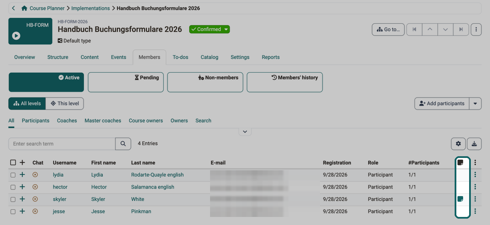Viewport: 490px width, 225px height.
Task: Click plus icon in lydia row
Action: tap(22, 174)
